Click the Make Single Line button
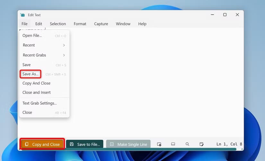The height and width of the screenshot is (161, 265). (129, 144)
